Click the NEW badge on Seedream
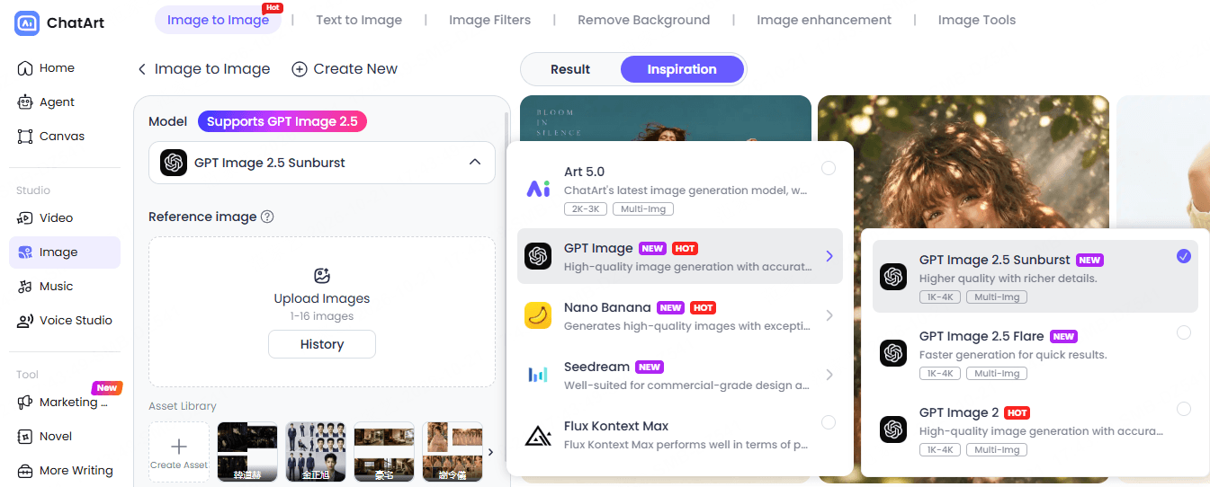Viewport: 1210px width, 487px height. tap(650, 367)
